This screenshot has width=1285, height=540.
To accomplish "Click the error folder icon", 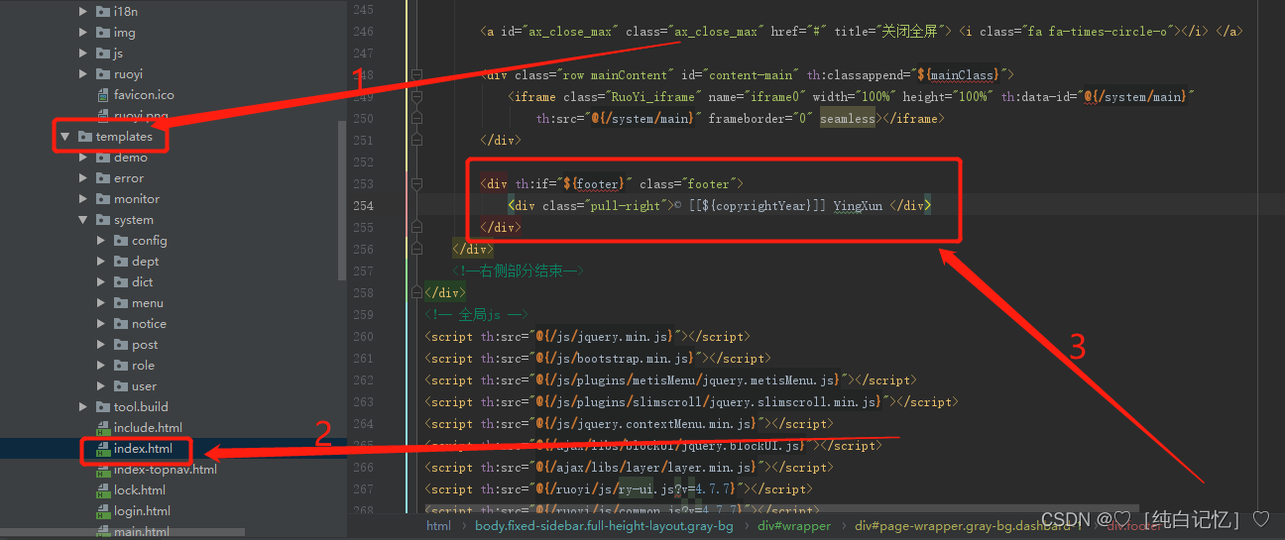I will tap(103, 178).
